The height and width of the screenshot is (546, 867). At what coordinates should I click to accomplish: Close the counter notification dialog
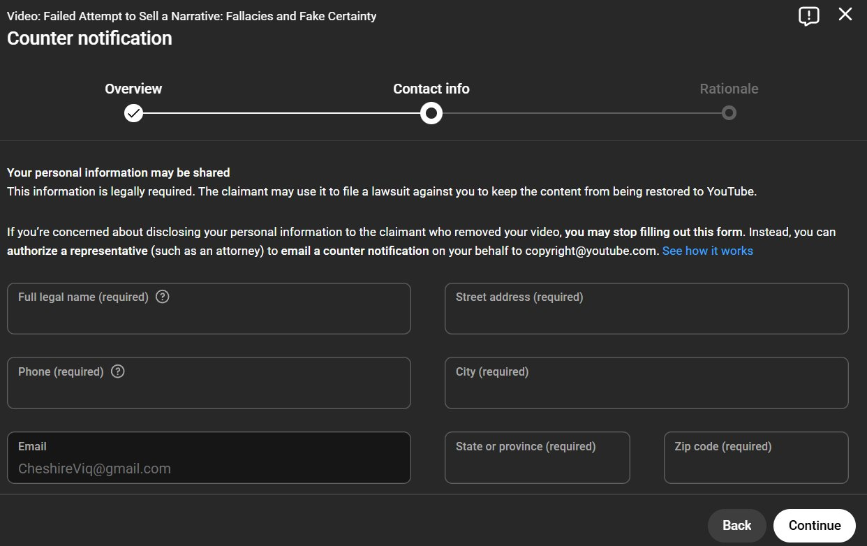pos(845,15)
